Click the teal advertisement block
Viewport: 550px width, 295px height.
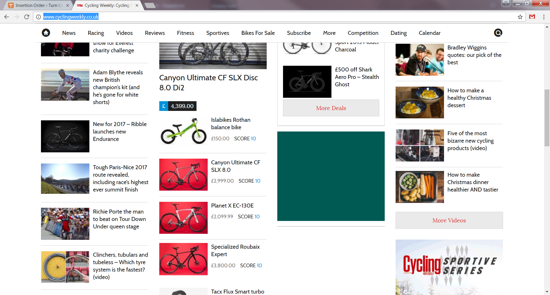click(x=331, y=176)
